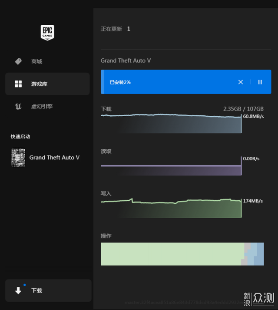Click the 写入 write speed graph
Image resolution: width=278 pixels, height=310 pixels.
tap(171, 208)
